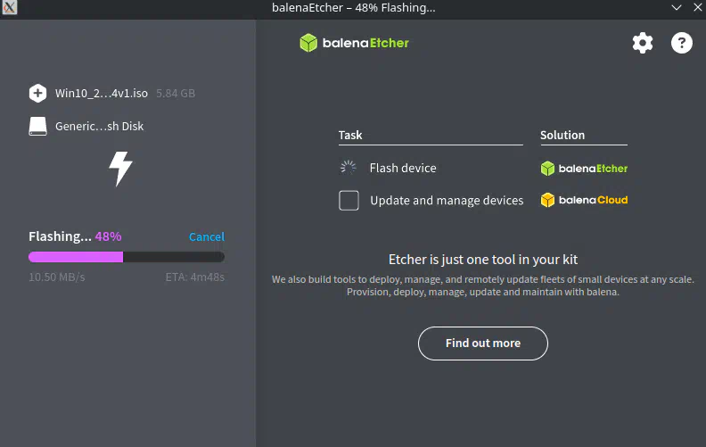Click the balenaEtcher logo in the Solution column
706x447 pixels.
pyautogui.click(x=584, y=169)
